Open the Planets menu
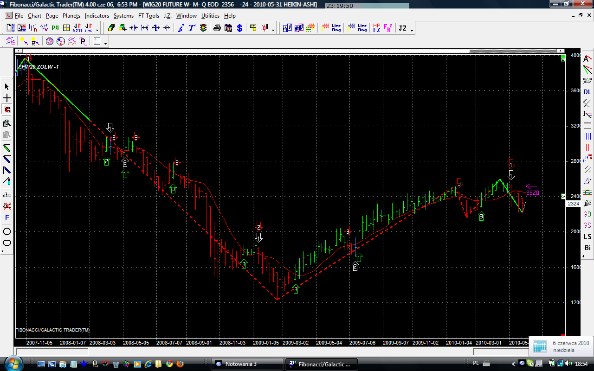The height and width of the screenshot is (371, 594). 71,16
